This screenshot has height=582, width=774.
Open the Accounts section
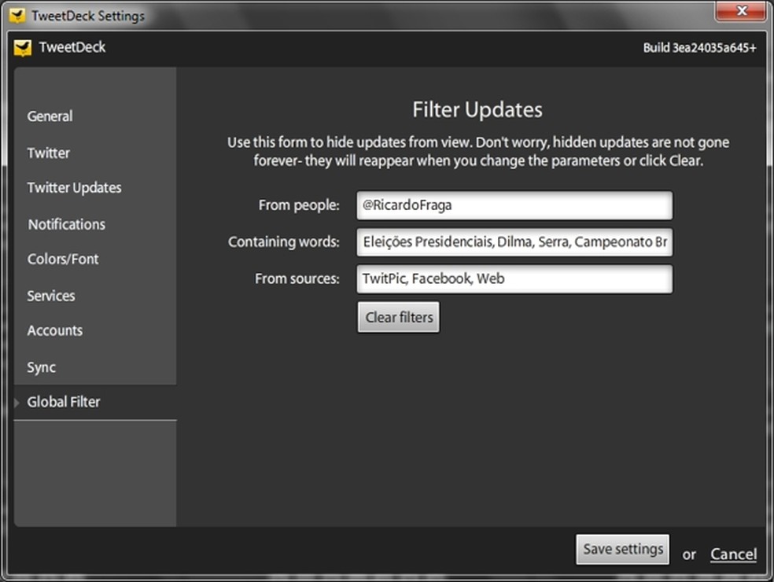[55, 330]
